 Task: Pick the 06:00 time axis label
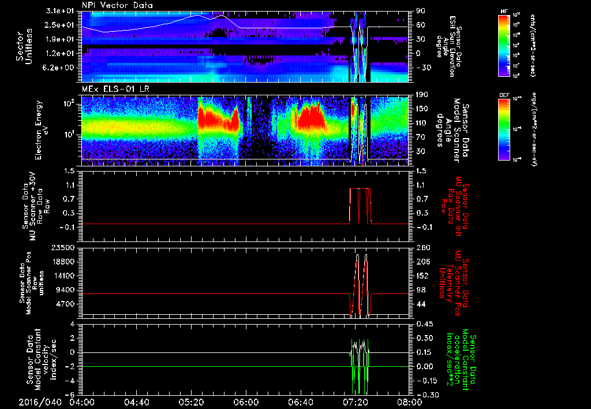click(246, 401)
